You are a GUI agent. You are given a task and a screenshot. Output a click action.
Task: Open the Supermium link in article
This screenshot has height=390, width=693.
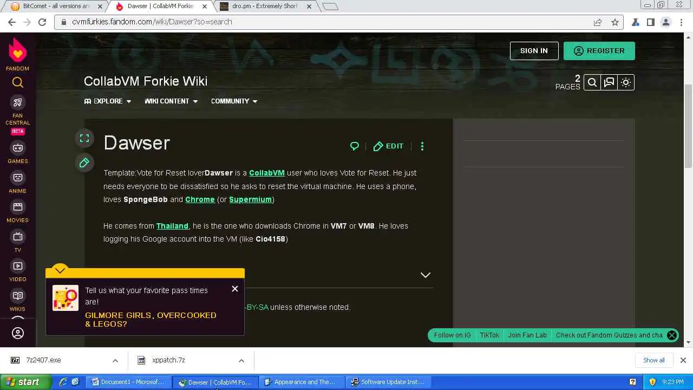click(x=250, y=199)
